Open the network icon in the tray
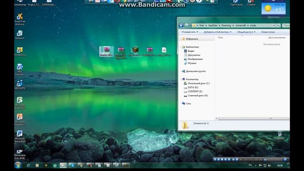304x171 pixels. click(x=265, y=165)
